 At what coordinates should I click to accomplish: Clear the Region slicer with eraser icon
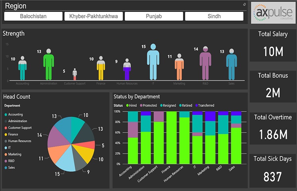(245, 5)
